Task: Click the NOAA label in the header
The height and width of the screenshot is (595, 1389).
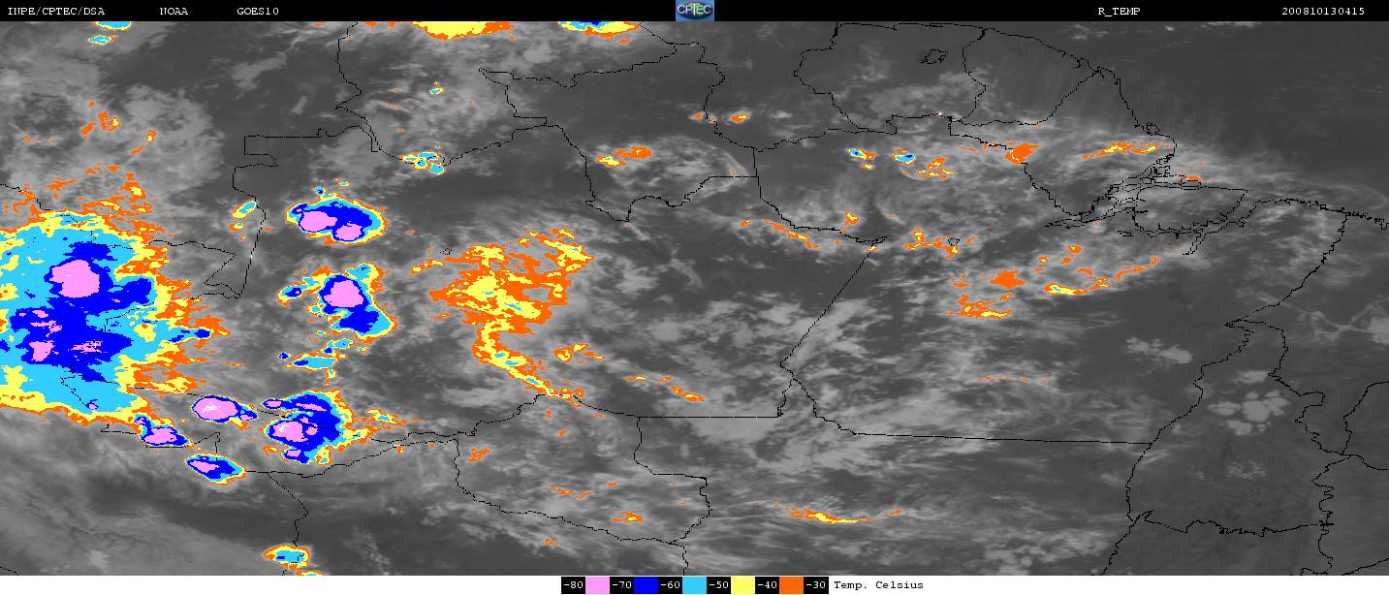Action: click(x=174, y=12)
